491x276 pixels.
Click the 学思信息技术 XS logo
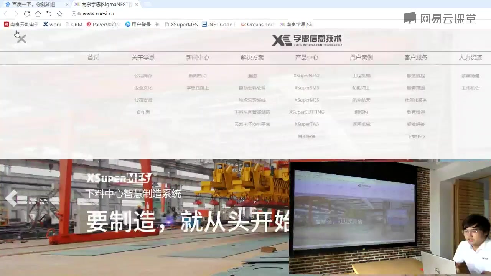307,40
